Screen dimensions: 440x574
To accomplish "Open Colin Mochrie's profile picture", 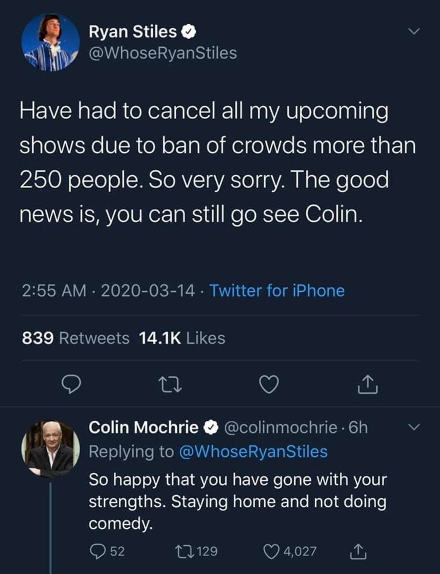I will (50, 450).
